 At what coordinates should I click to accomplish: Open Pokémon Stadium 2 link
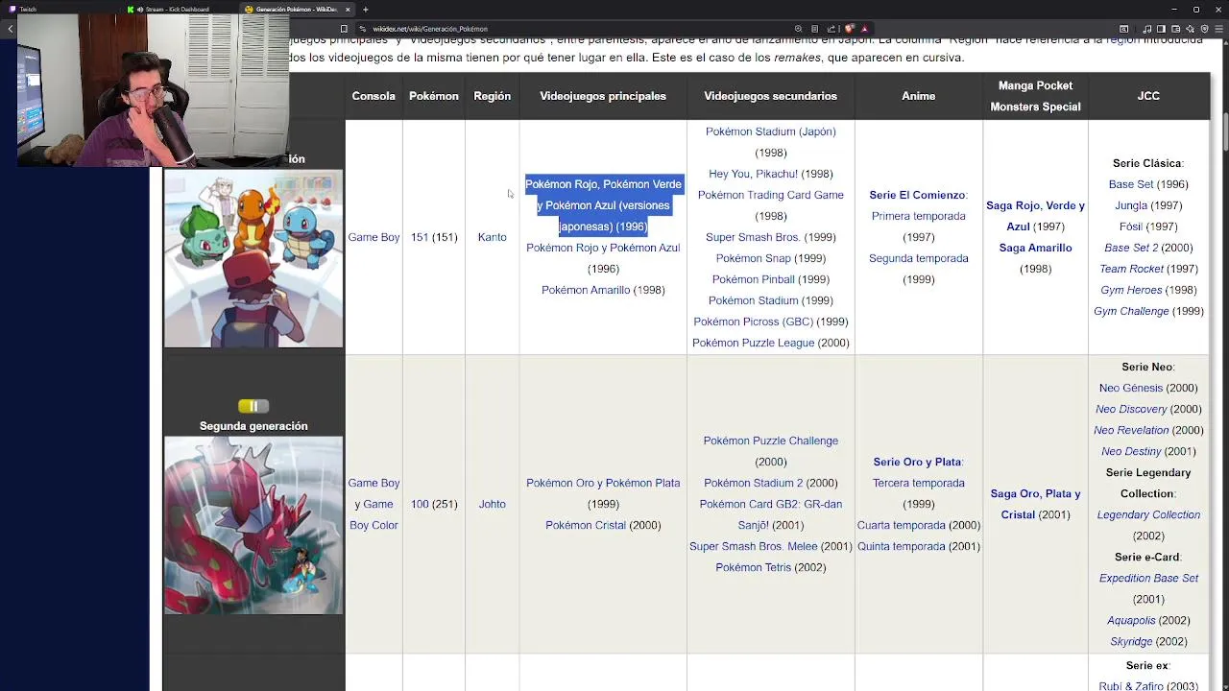coord(753,483)
